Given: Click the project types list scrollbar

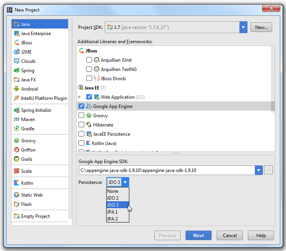Looking at the screenshot, I should pos(70,119).
